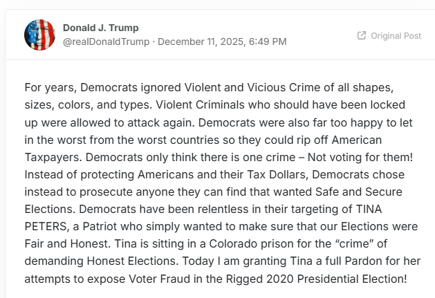Click Donald J. Trump's profile avatar

click(39, 35)
